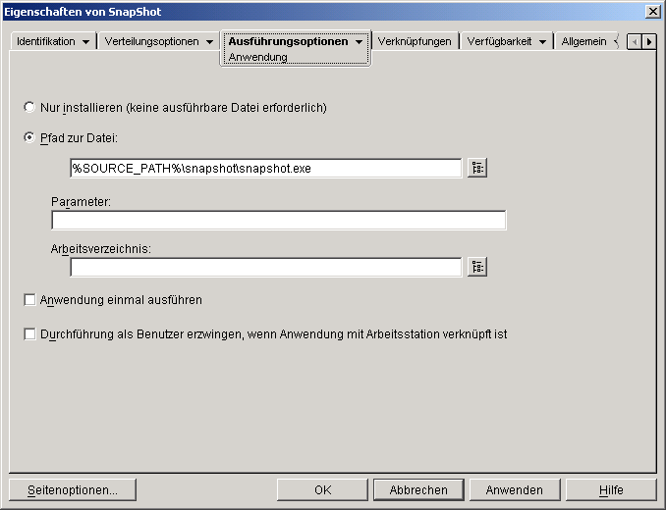This screenshot has width=666, height=510.
Task: Open the Identifikation tab dropdown arrow
Action: pos(85,42)
